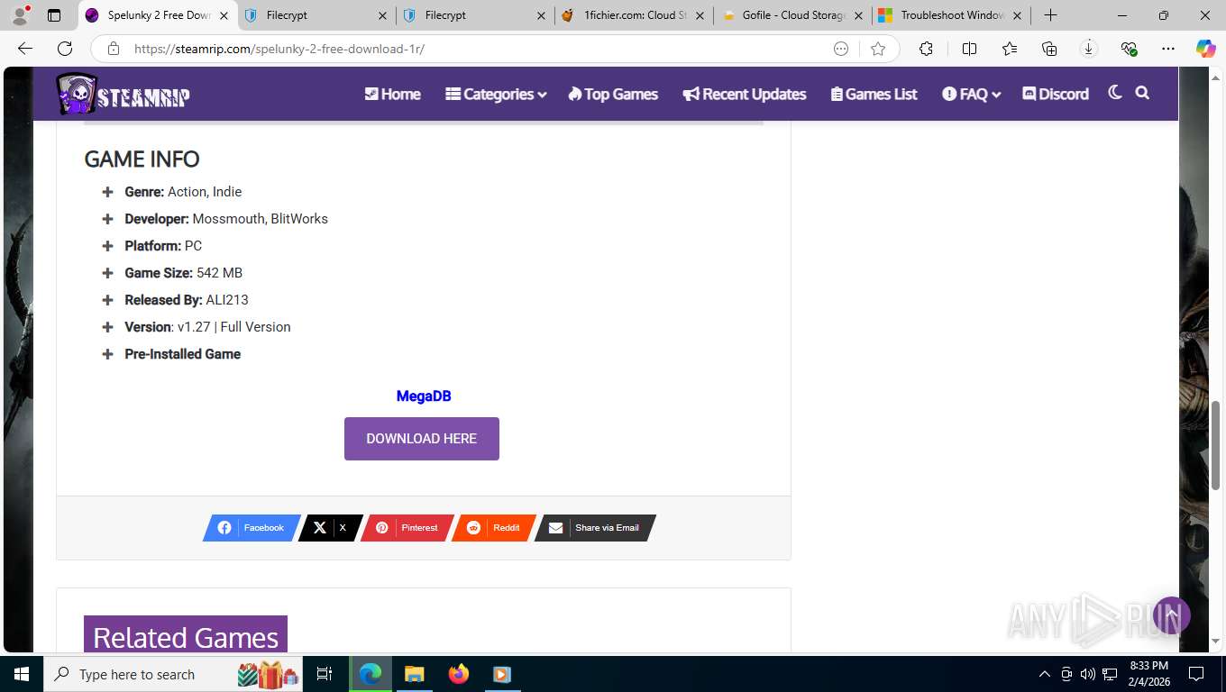Toggle dark mode moon icon

(x=1115, y=93)
